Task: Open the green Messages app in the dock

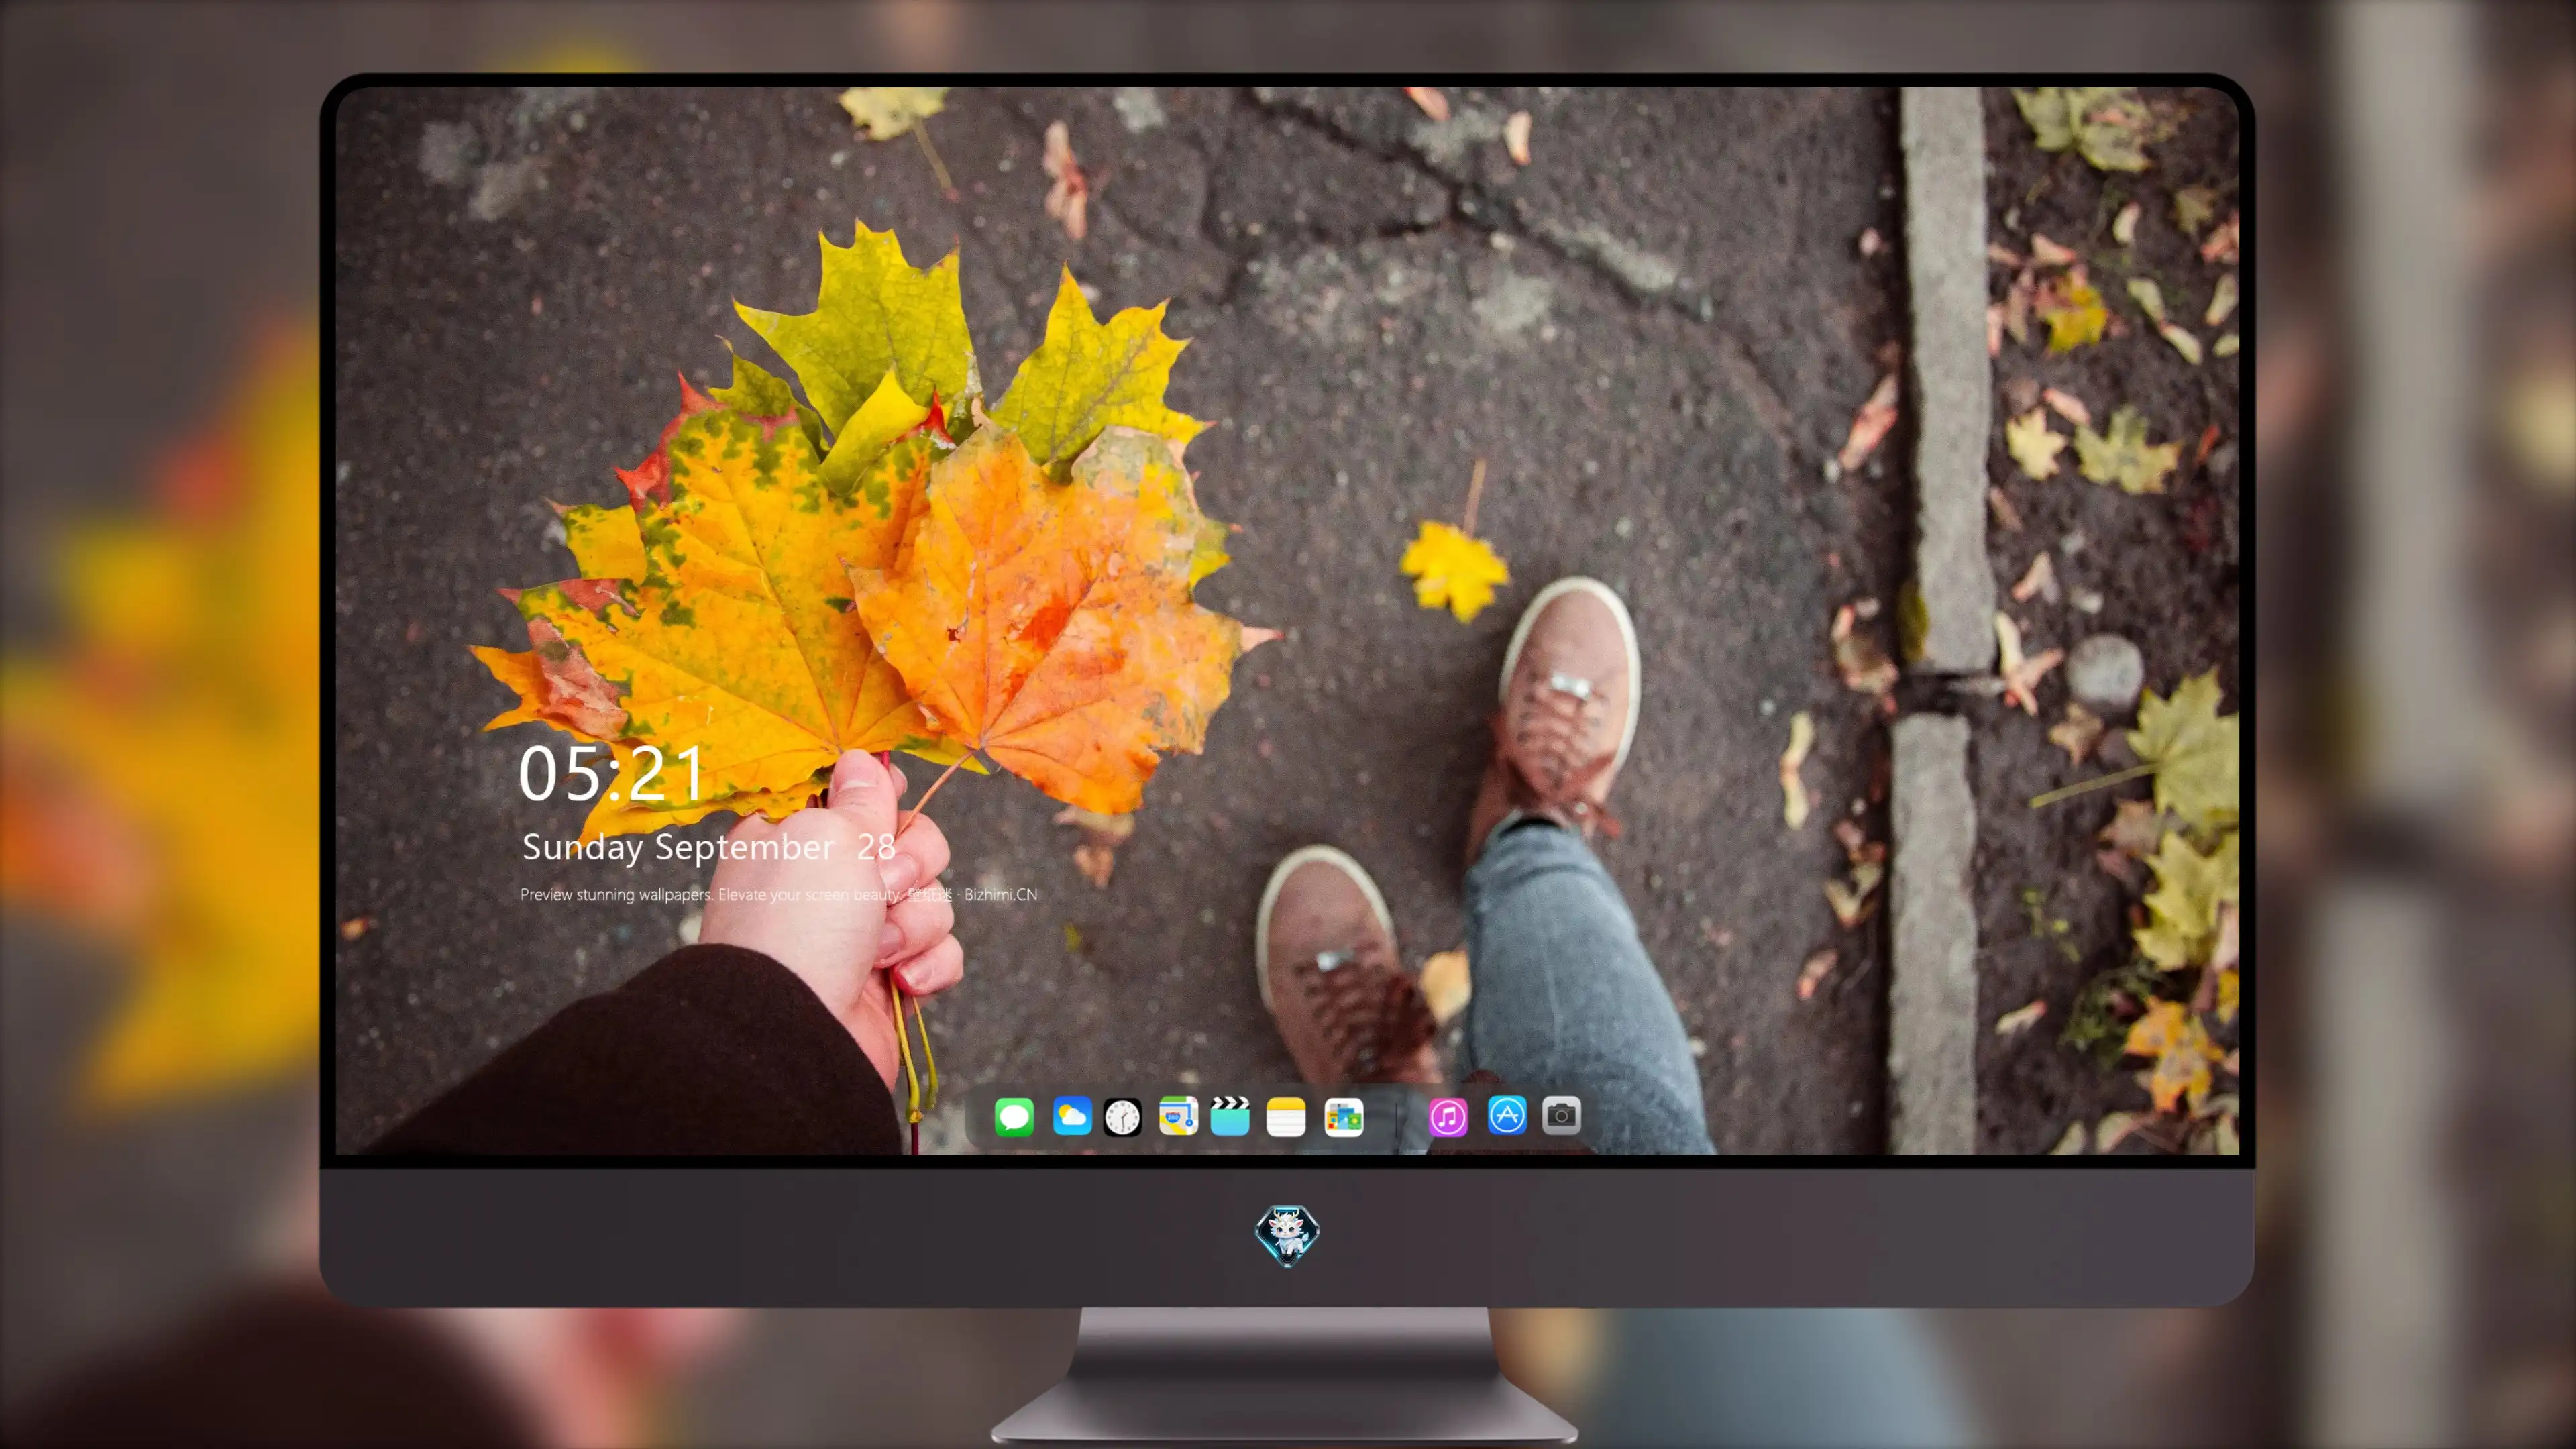Action: point(1014,1116)
